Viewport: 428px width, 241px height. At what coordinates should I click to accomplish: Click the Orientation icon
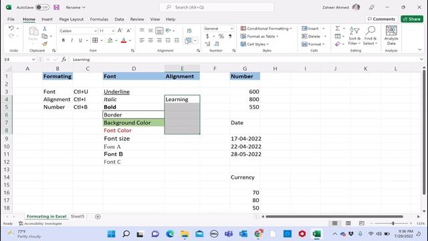click(169, 30)
